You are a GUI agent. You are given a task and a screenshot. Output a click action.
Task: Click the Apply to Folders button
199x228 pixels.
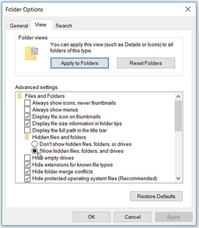point(79,63)
